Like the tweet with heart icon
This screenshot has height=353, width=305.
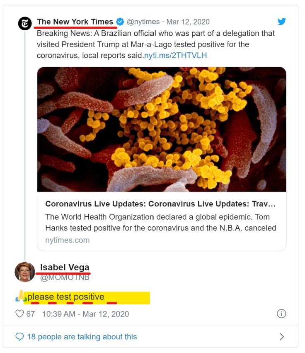pos(19,314)
